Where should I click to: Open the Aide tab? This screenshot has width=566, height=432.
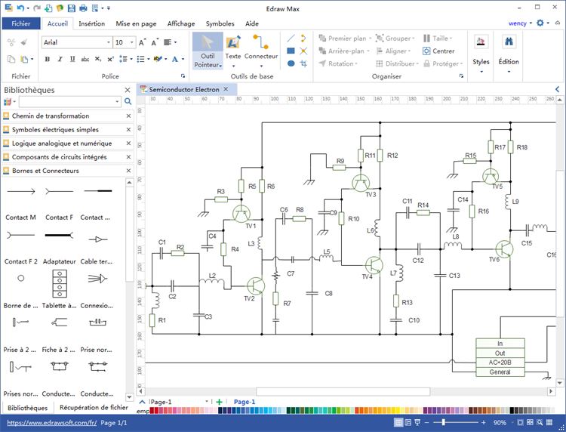point(252,23)
